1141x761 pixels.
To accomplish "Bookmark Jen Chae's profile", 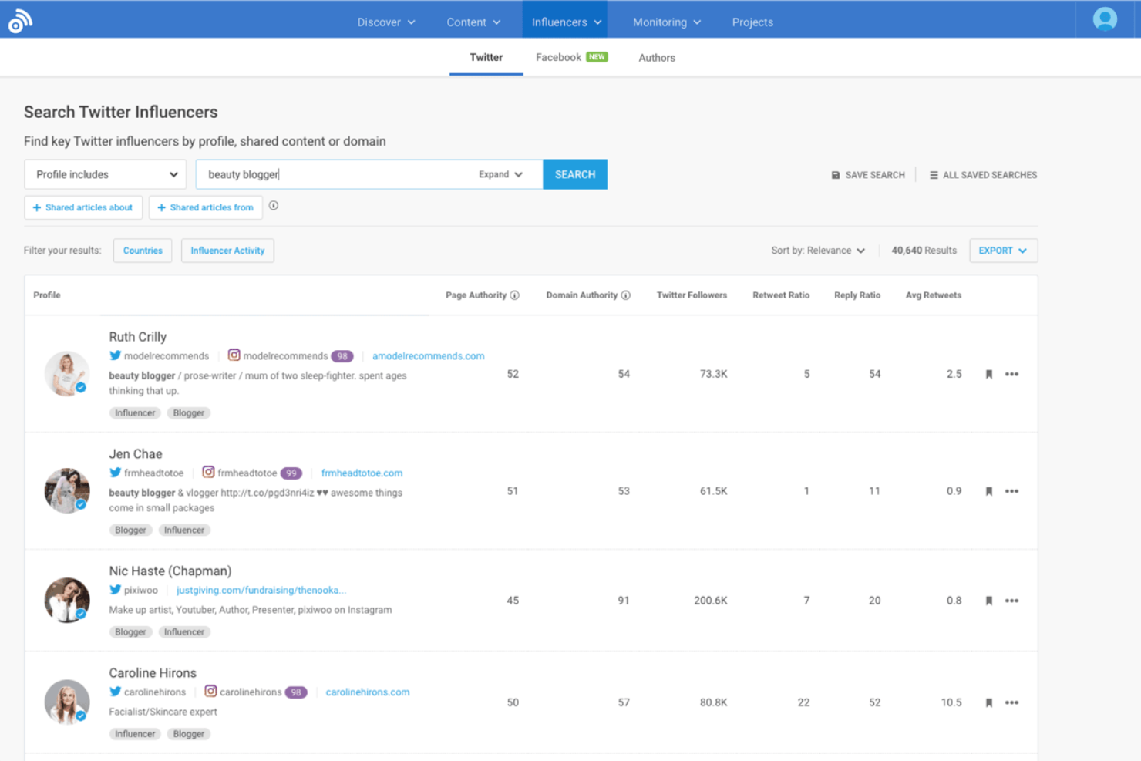I will coord(989,490).
